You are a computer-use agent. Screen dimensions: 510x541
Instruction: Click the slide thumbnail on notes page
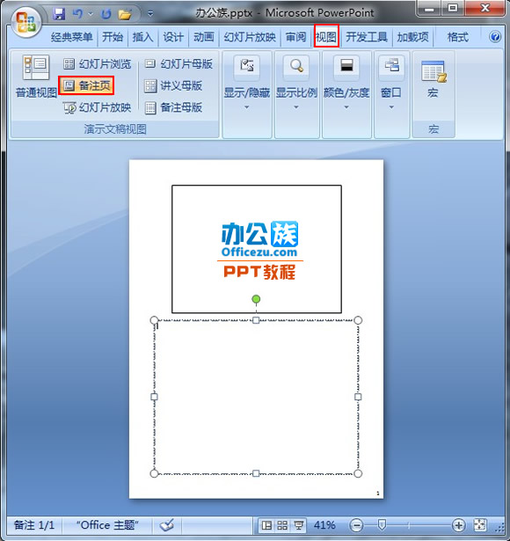[x=257, y=249]
